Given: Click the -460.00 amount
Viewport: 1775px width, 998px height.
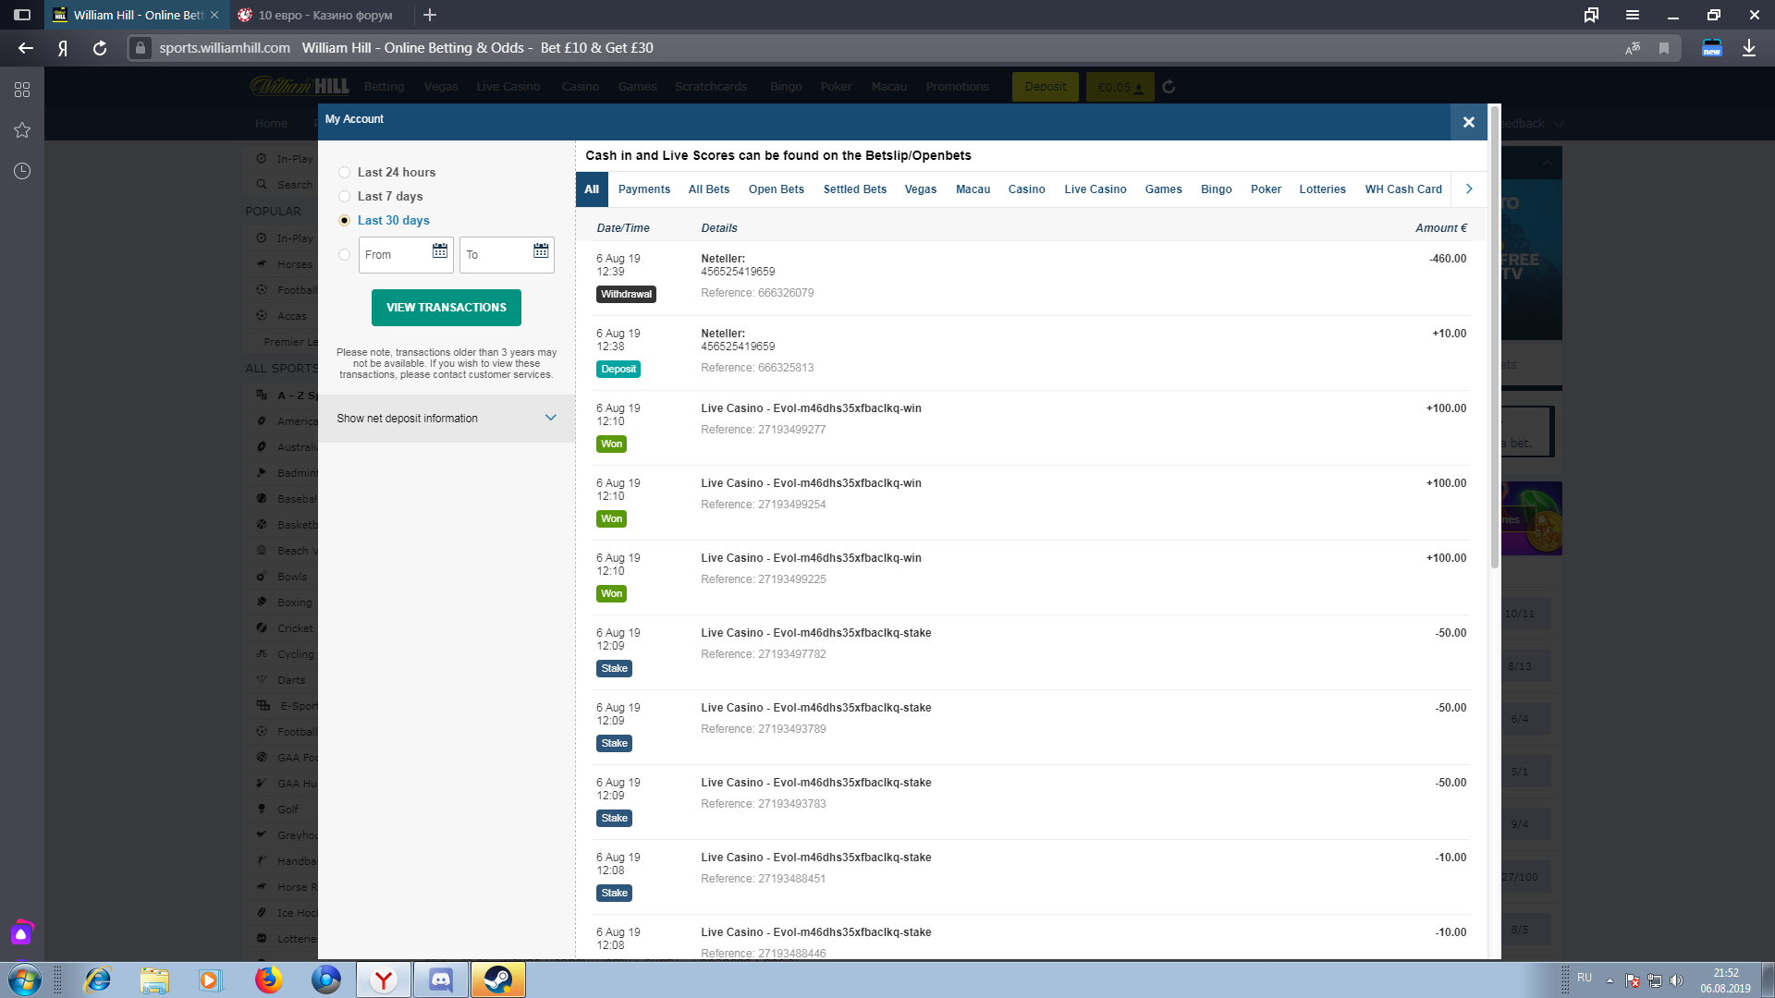Looking at the screenshot, I should (x=1448, y=259).
